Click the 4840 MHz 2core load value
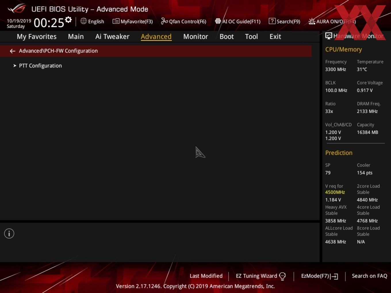The height and width of the screenshot is (293, 391). [367, 200]
